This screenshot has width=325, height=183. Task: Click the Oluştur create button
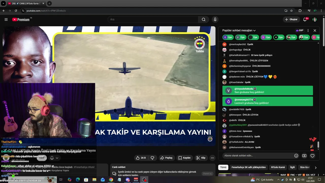291,19
